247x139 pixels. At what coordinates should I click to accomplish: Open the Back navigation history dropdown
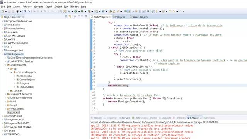(x=177, y=11)
